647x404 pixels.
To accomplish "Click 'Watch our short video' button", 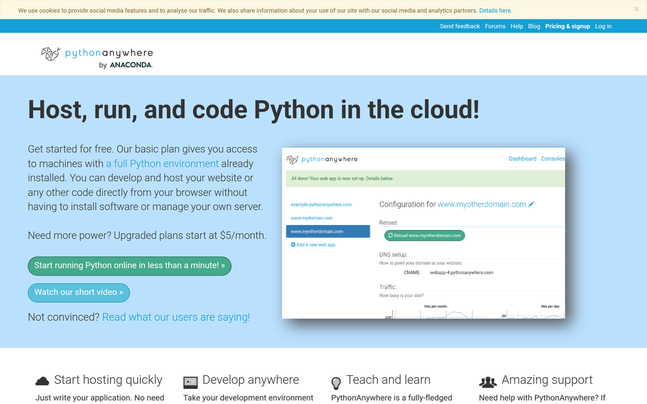I will [79, 292].
